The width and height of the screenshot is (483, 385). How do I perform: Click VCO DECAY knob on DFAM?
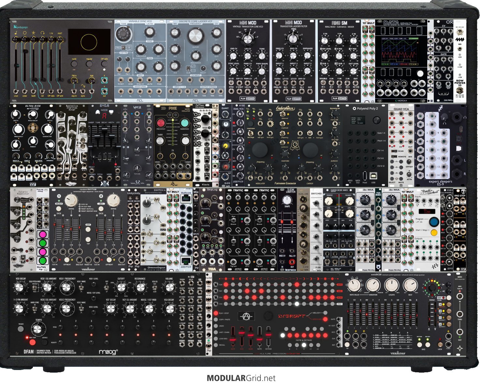[x=20, y=287]
